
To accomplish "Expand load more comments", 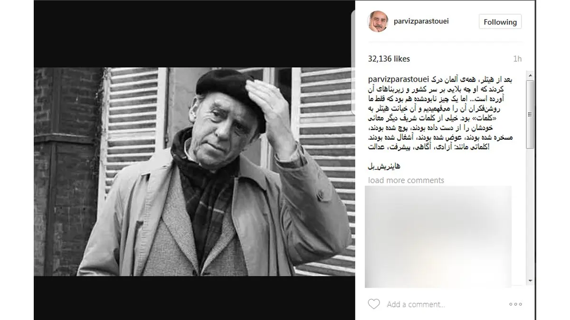I will tap(406, 180).
